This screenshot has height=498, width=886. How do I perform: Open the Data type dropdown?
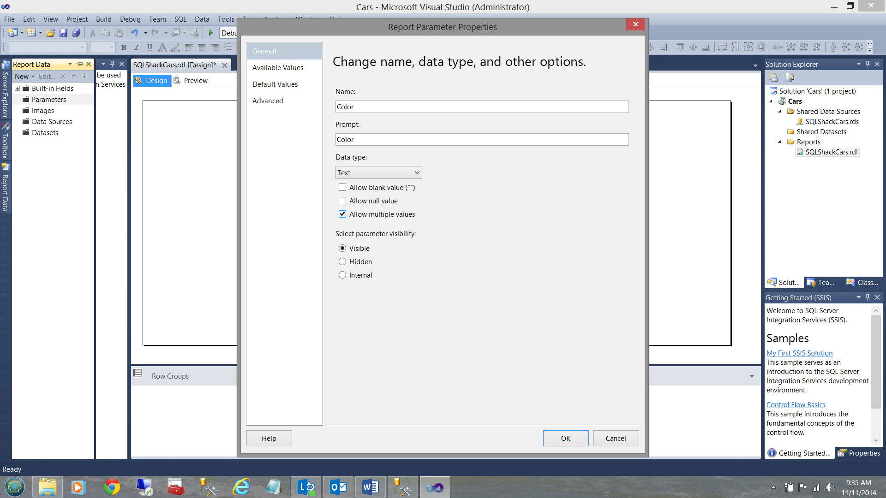(x=378, y=172)
